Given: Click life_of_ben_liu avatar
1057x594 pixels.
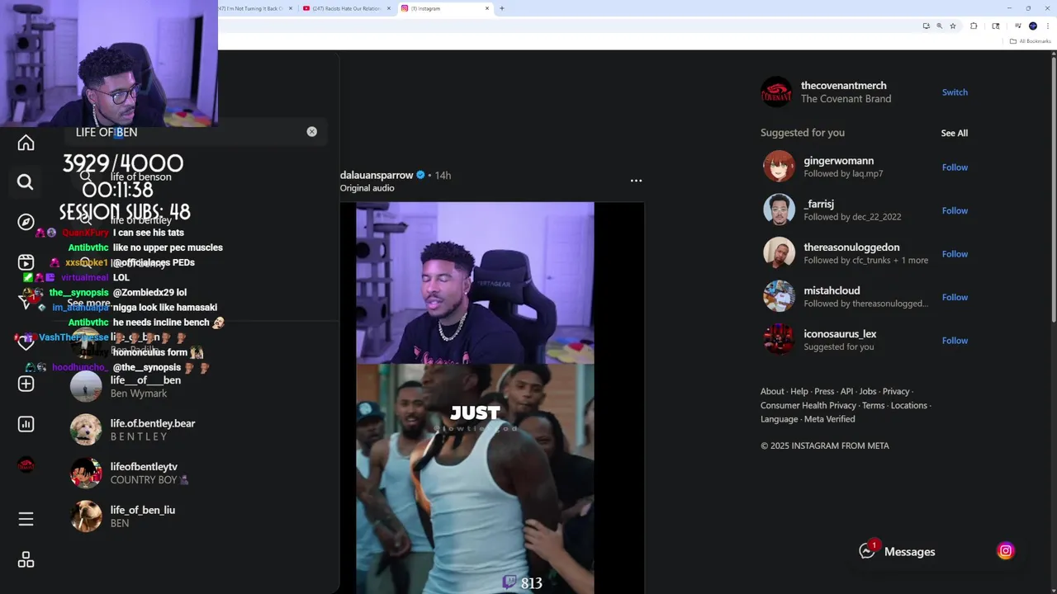Looking at the screenshot, I should coord(86,516).
